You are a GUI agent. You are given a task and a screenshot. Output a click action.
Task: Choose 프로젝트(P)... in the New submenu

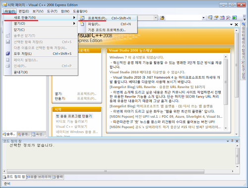click(x=108, y=18)
